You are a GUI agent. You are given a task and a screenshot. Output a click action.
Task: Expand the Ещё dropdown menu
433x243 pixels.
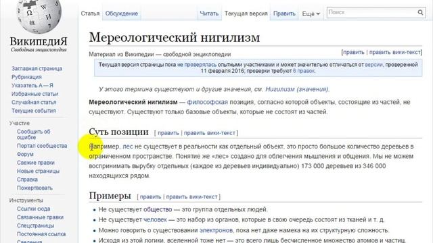(311, 13)
